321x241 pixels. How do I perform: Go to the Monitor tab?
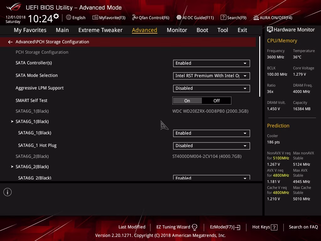177,30
